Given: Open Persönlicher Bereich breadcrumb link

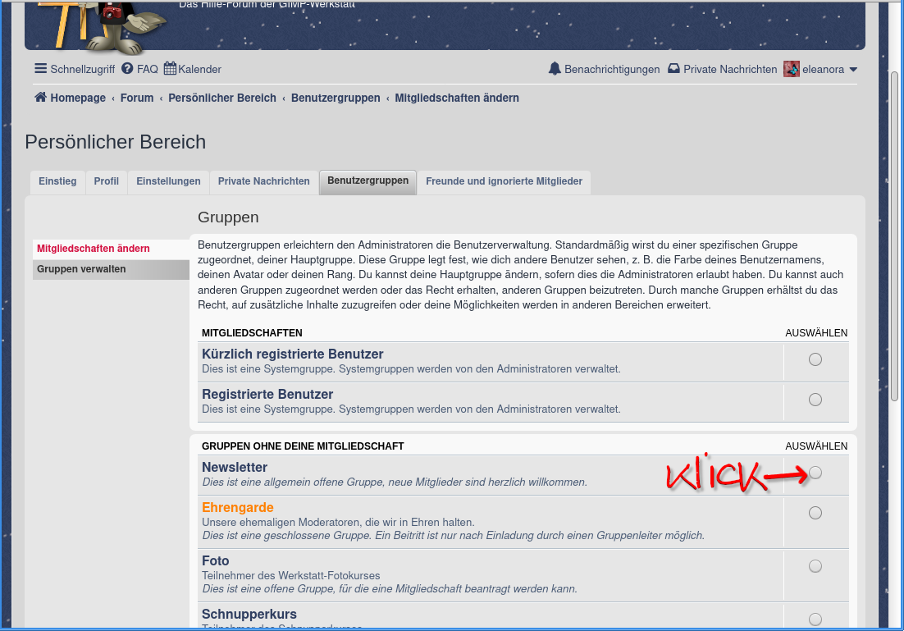Looking at the screenshot, I should (x=222, y=98).
